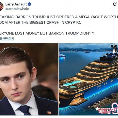Open the Larry Arnault display name
Screen dimensions: 118x118
click(16, 4)
